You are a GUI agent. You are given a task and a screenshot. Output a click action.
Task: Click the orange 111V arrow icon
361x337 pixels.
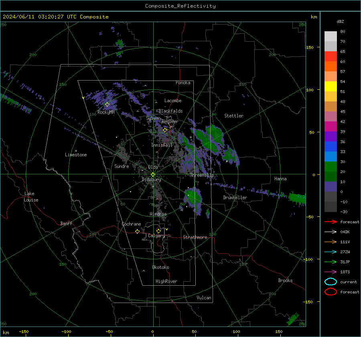click(331, 242)
